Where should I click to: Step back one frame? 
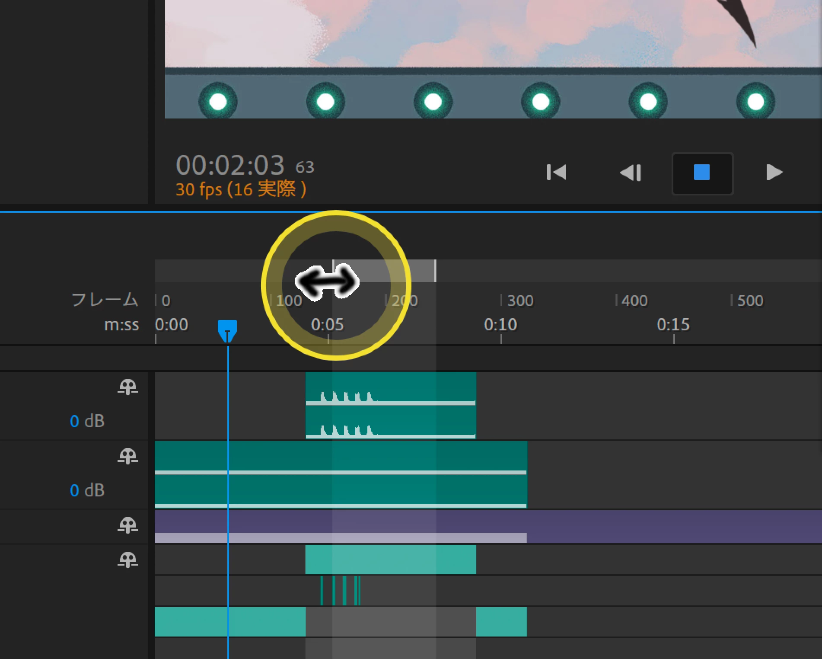point(631,172)
